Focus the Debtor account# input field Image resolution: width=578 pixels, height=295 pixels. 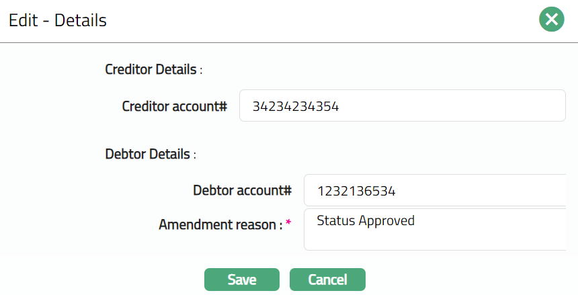tap(434, 191)
